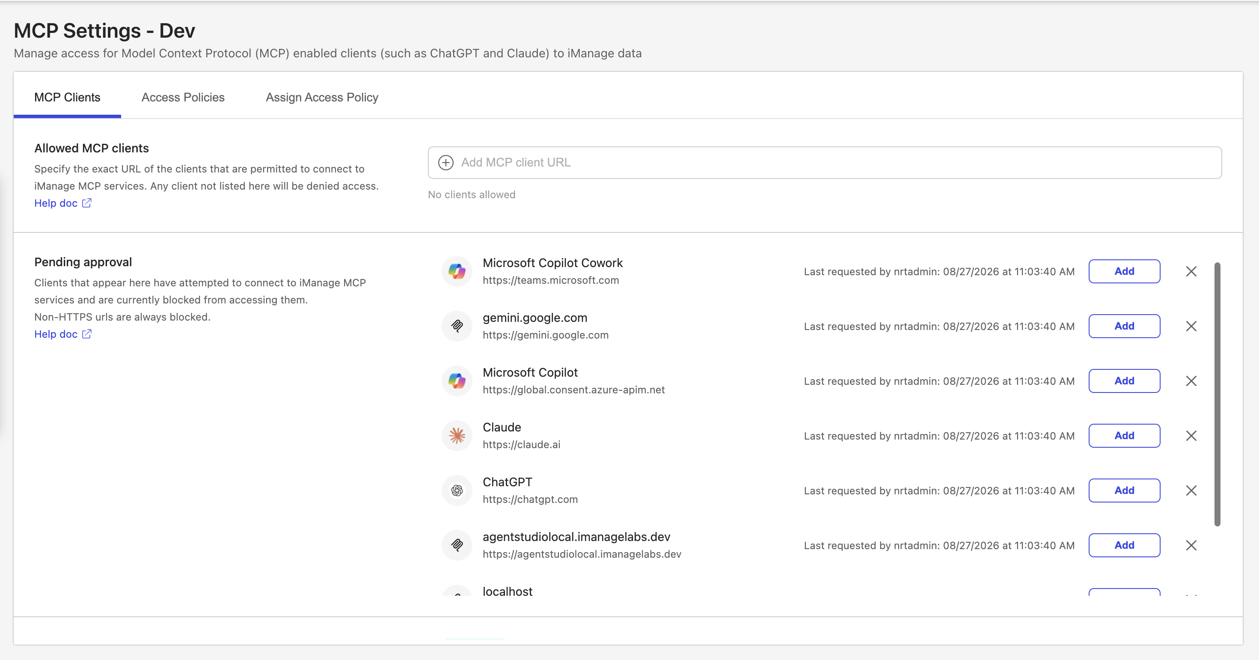Select the https://teams.microsoft.com URL text
The height and width of the screenshot is (660, 1259).
coord(551,280)
